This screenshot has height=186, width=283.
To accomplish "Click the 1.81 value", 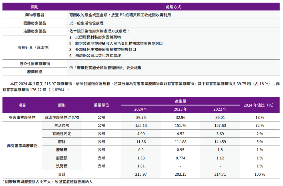I will coord(141,166).
